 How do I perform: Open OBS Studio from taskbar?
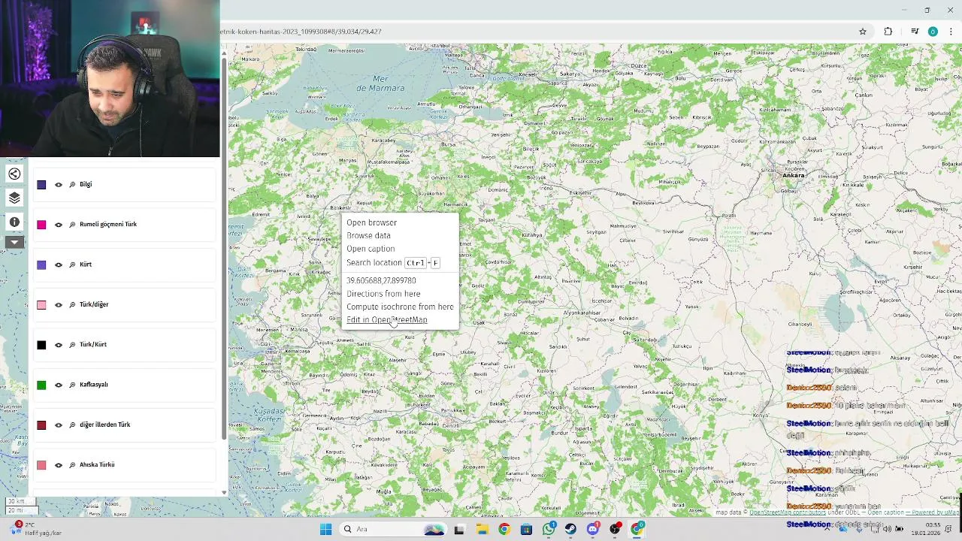click(x=615, y=529)
